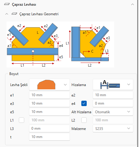This screenshot has width=139, height=147.
Task: Open the Malzeme S235 dropdown
Action: tap(113, 128)
